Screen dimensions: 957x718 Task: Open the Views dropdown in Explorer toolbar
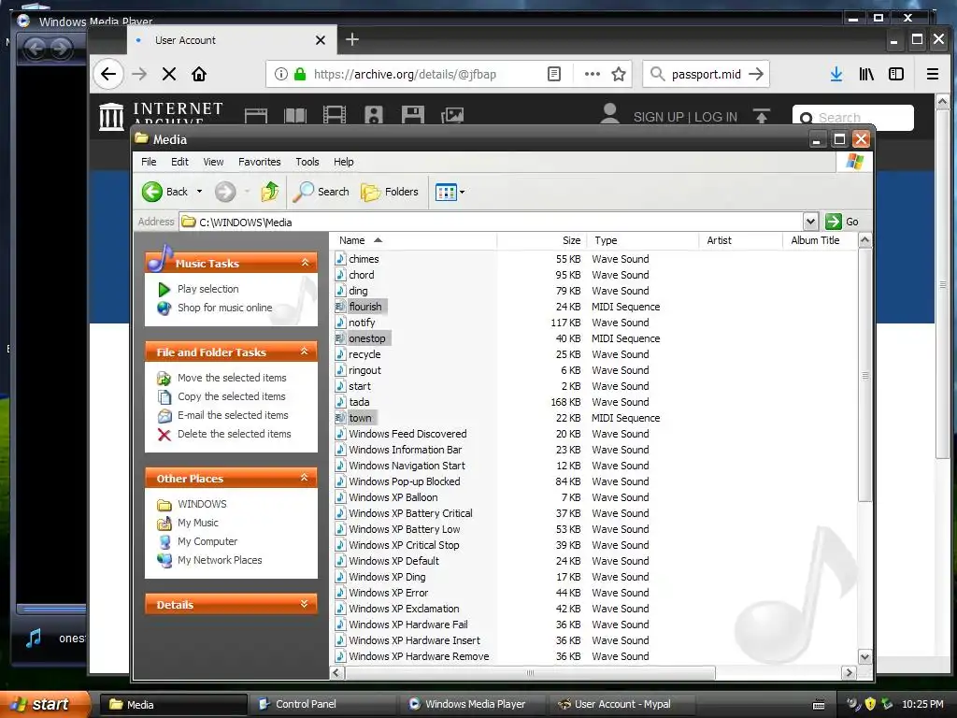(450, 193)
